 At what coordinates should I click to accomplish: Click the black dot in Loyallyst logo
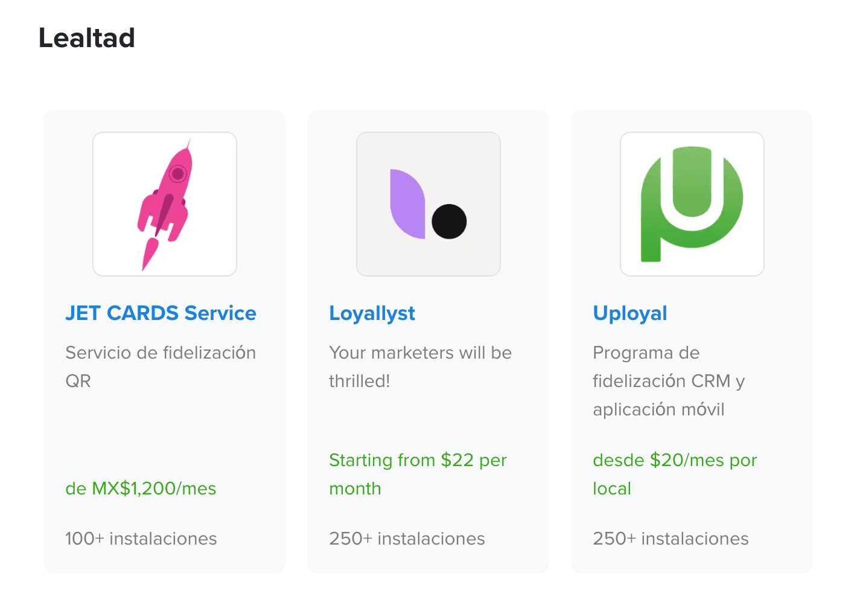(449, 222)
